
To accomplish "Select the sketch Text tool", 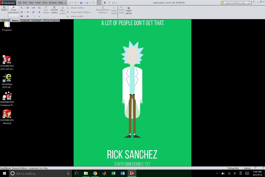I will [x=39, y=12].
